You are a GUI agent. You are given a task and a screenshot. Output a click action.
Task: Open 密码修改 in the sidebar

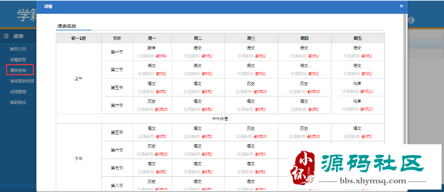(18, 102)
